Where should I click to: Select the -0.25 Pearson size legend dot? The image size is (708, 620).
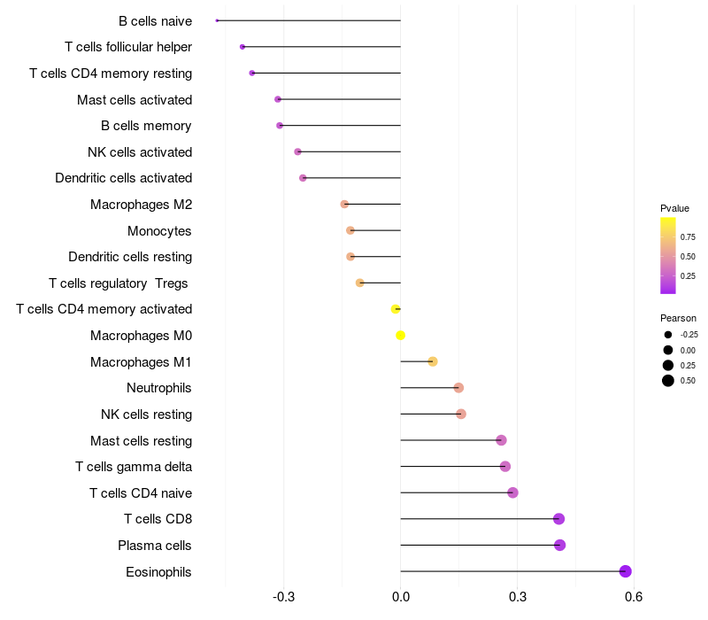(x=668, y=335)
